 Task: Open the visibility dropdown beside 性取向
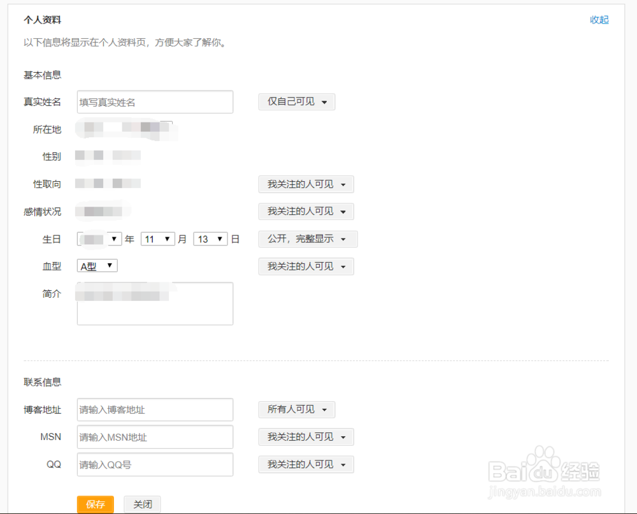click(x=306, y=184)
